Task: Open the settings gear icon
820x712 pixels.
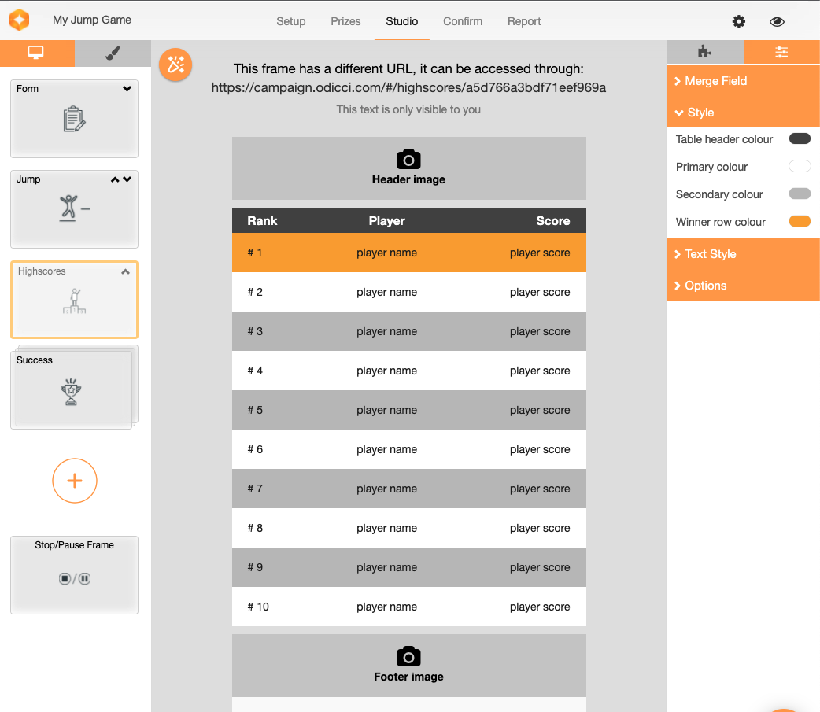Action: (x=738, y=21)
